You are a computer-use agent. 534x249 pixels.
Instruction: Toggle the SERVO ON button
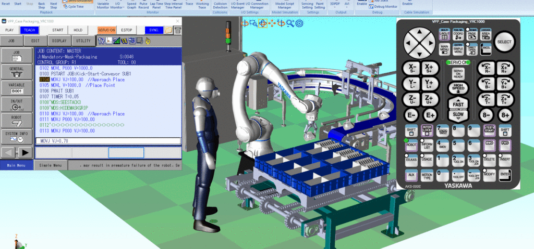click(106, 30)
